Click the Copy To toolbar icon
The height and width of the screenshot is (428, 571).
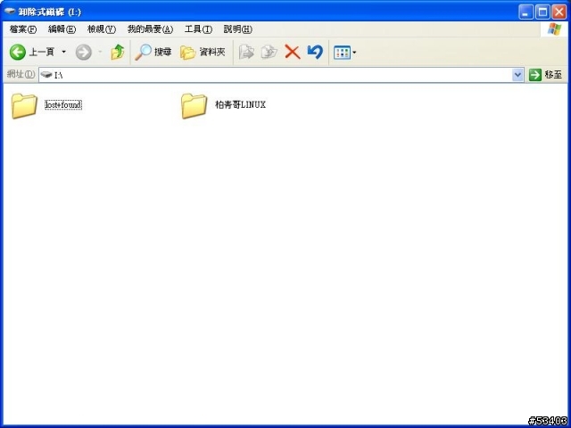[x=269, y=52]
